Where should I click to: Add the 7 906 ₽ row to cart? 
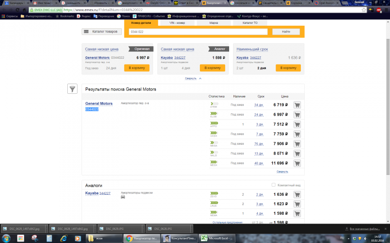click(x=297, y=143)
